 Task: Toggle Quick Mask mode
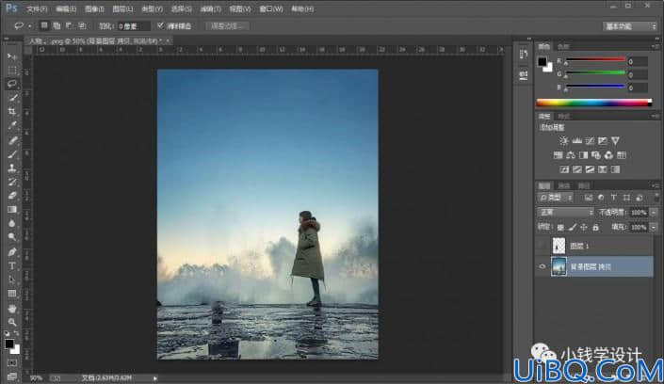pos(12,363)
